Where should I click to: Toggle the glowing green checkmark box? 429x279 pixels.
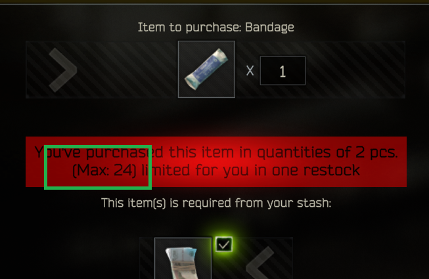(x=224, y=244)
